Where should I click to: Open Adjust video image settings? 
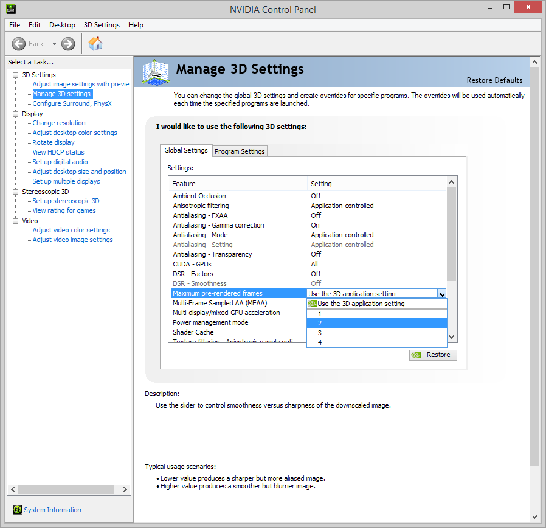pyautogui.click(x=73, y=240)
